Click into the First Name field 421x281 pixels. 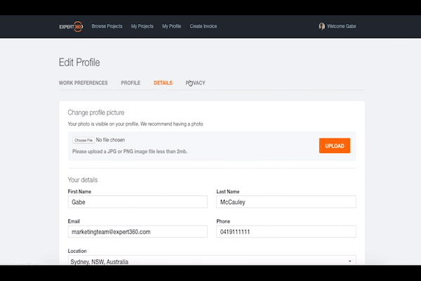[x=138, y=202]
